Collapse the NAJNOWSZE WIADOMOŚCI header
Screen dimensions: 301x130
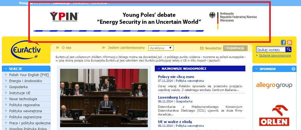pos(200,68)
